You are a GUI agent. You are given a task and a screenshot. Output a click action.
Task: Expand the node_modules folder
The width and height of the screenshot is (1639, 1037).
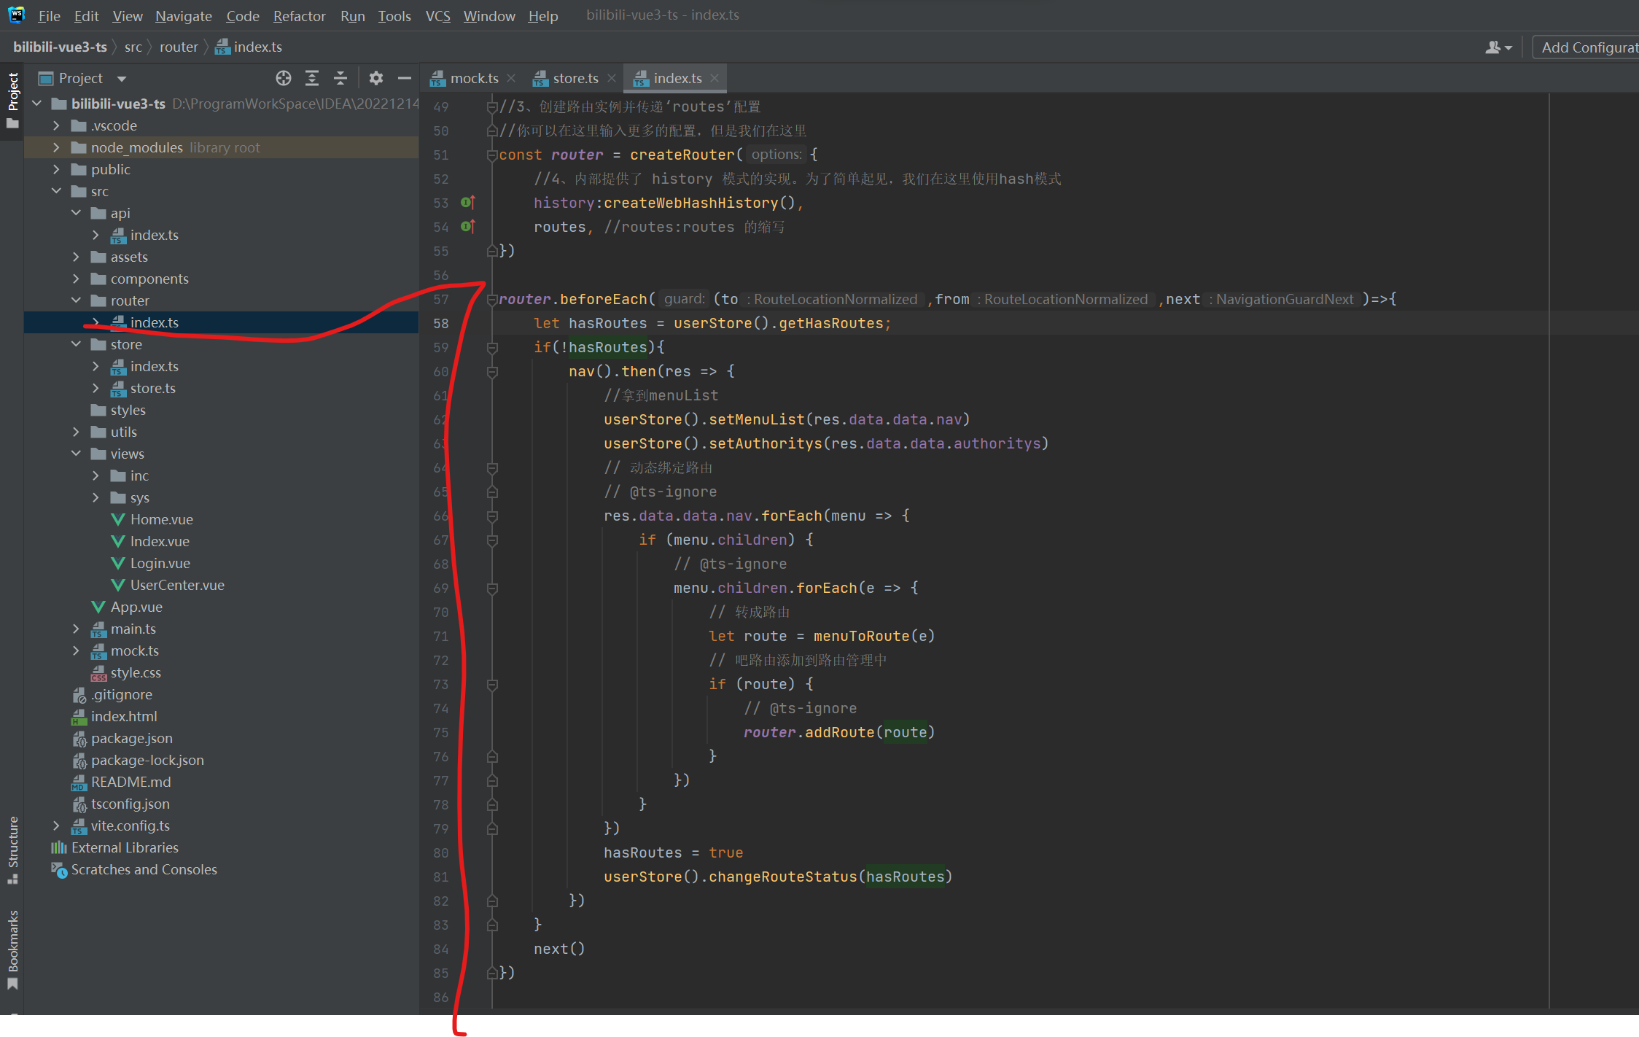[56, 147]
